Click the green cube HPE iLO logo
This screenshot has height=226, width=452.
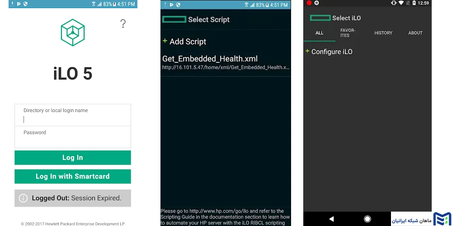[73, 33]
